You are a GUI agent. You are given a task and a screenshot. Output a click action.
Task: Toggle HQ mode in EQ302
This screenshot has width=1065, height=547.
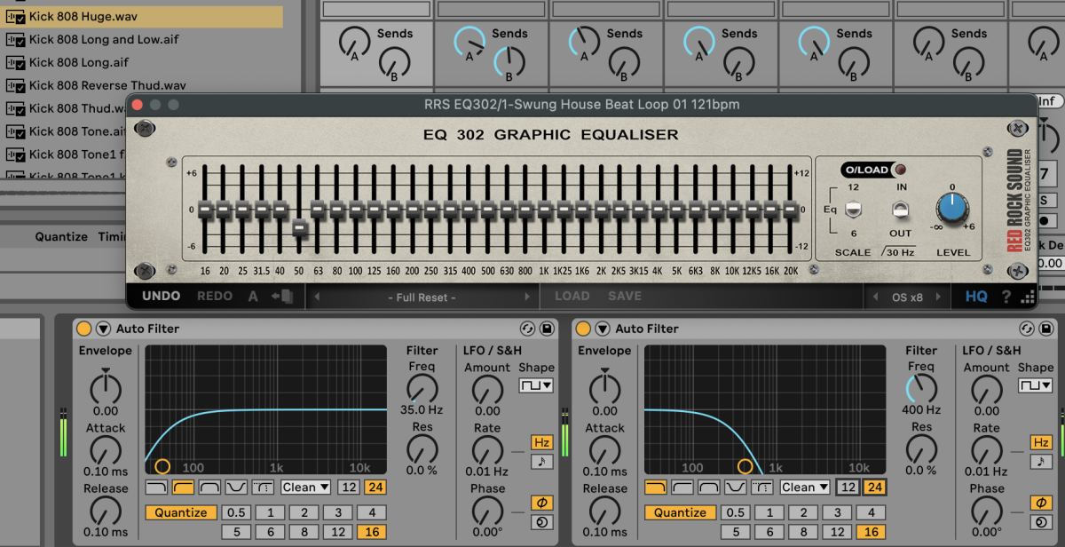(x=976, y=297)
